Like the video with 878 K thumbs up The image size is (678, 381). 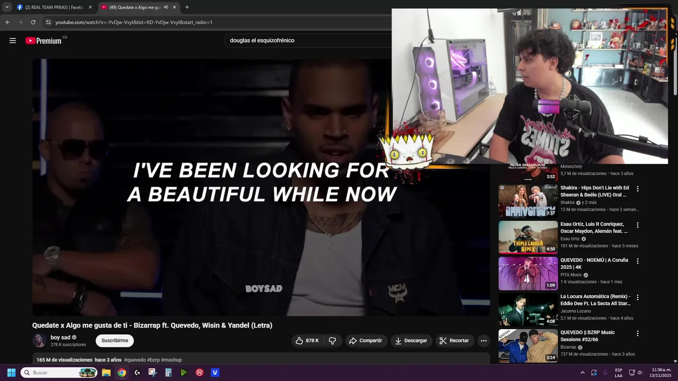(307, 341)
